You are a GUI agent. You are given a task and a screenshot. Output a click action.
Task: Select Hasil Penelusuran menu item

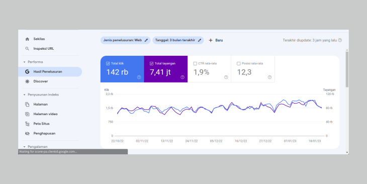[x=50, y=71]
